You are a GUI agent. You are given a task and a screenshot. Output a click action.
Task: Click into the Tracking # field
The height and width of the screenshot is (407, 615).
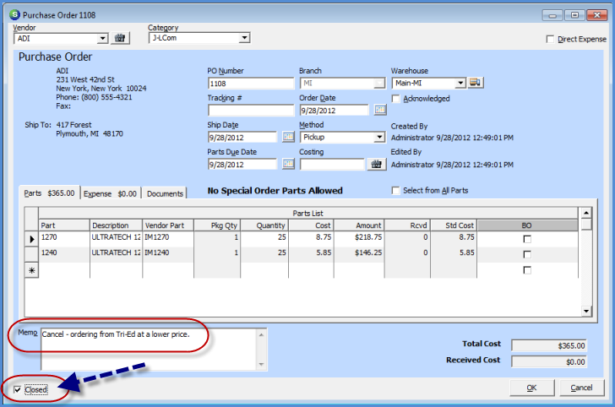click(250, 110)
